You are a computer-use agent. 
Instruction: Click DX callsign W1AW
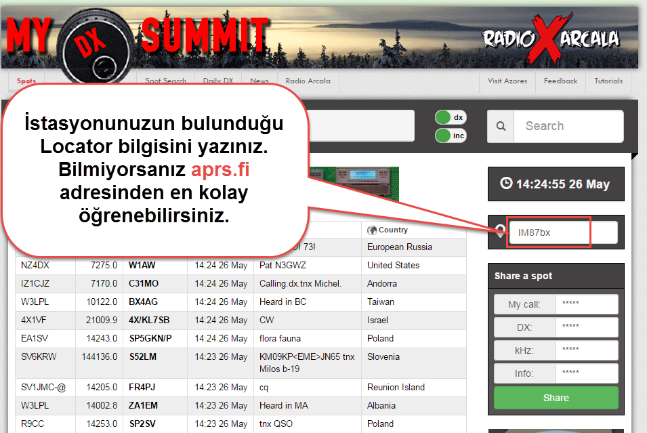[142, 265]
